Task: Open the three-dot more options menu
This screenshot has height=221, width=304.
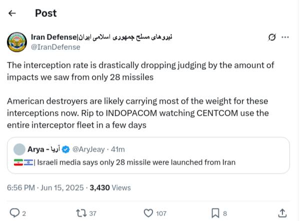Action: [285, 37]
